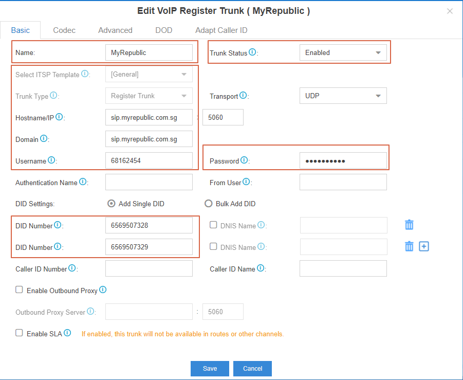Switch to the Codec tab
The height and width of the screenshot is (380, 463).
pyautogui.click(x=64, y=30)
